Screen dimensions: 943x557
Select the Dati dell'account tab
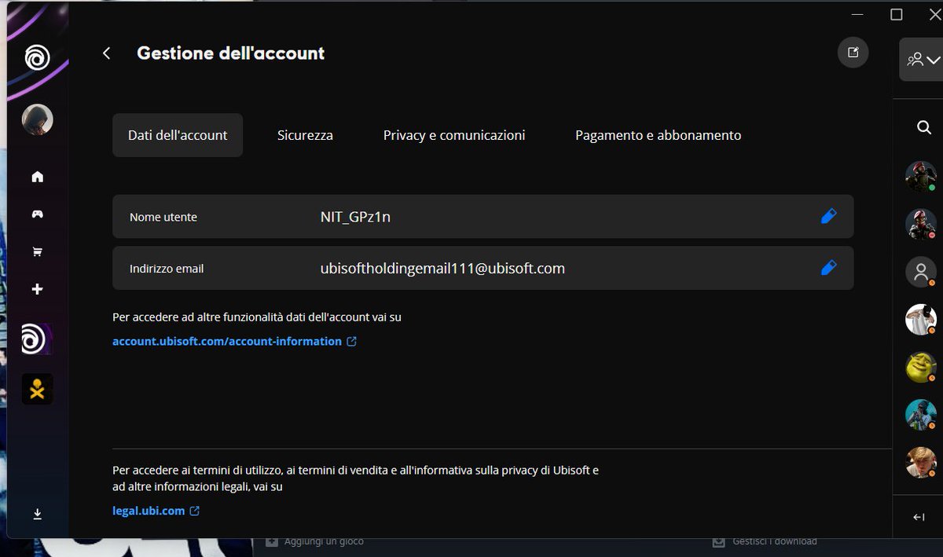[x=178, y=135]
